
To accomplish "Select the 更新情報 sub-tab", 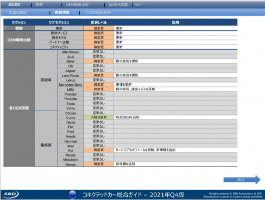I will (62, 12).
